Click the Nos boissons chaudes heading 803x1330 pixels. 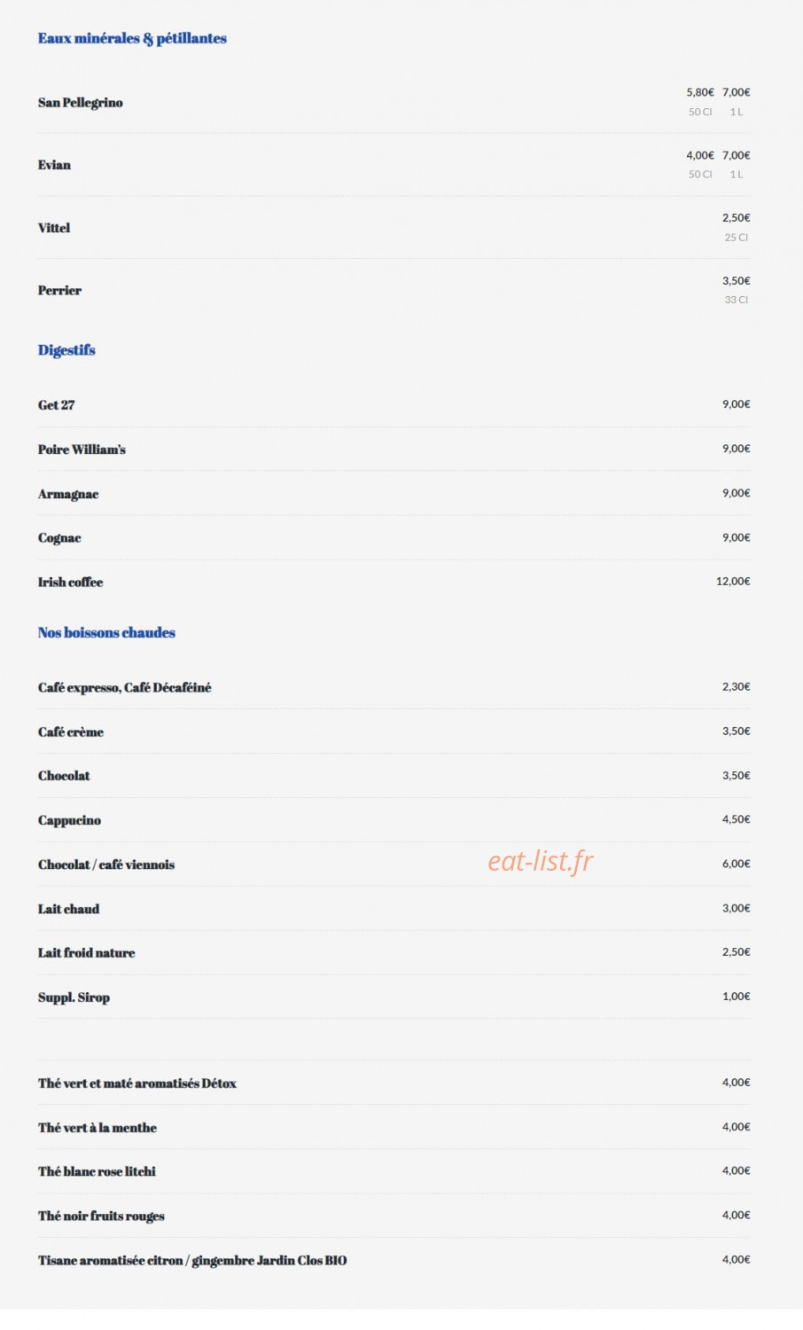[x=106, y=632]
